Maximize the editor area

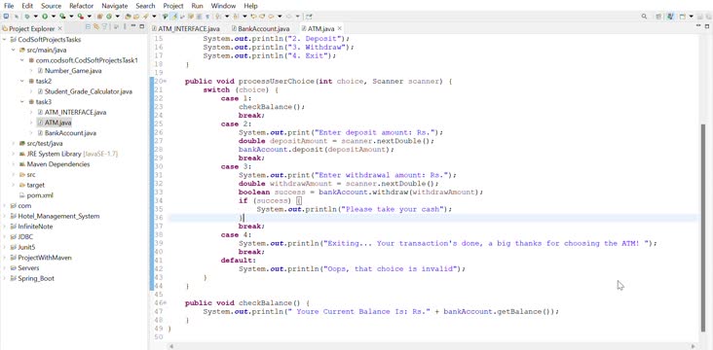(706, 26)
